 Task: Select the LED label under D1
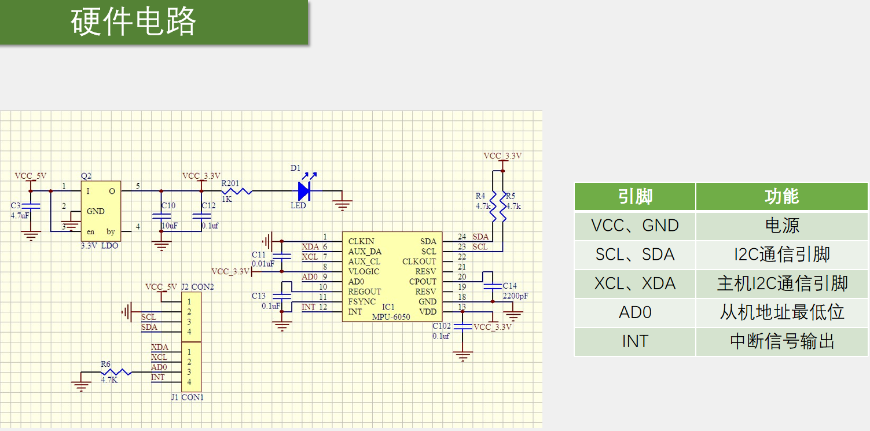pyautogui.click(x=298, y=205)
